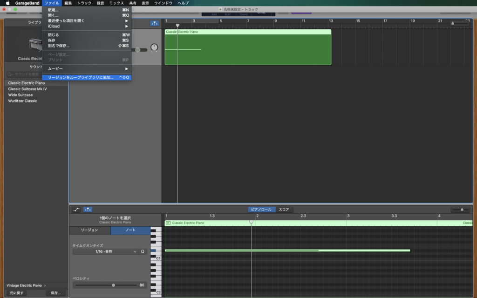Open the 共有 menu
The height and width of the screenshot is (298, 477).
point(133,3)
